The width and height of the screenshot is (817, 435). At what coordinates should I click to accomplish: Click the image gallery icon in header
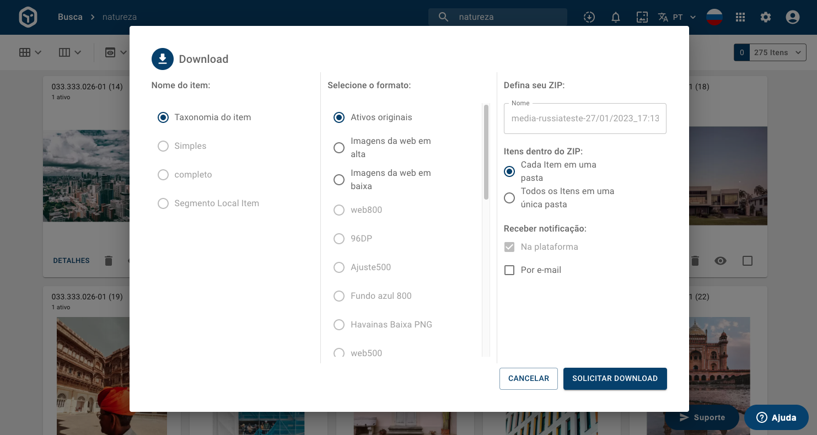pyautogui.click(x=642, y=17)
